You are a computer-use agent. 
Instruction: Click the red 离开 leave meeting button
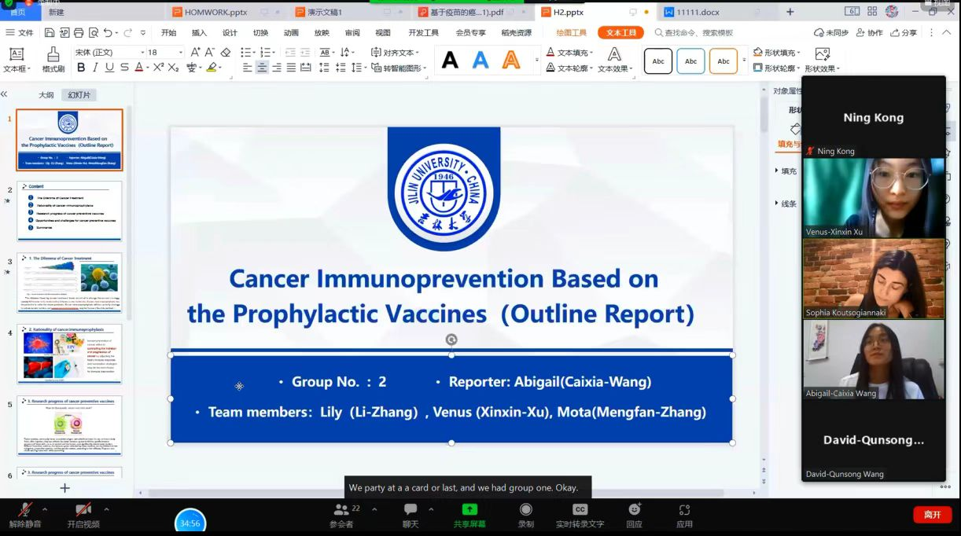point(932,515)
